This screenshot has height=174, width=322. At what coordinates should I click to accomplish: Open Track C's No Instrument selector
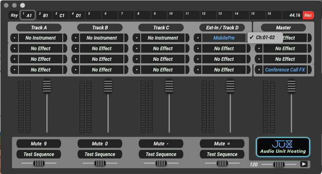click(x=163, y=38)
